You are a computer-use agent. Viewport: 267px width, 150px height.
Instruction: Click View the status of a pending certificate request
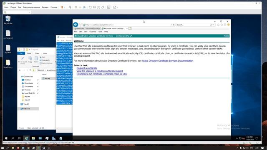pyautogui.click(x=100, y=71)
